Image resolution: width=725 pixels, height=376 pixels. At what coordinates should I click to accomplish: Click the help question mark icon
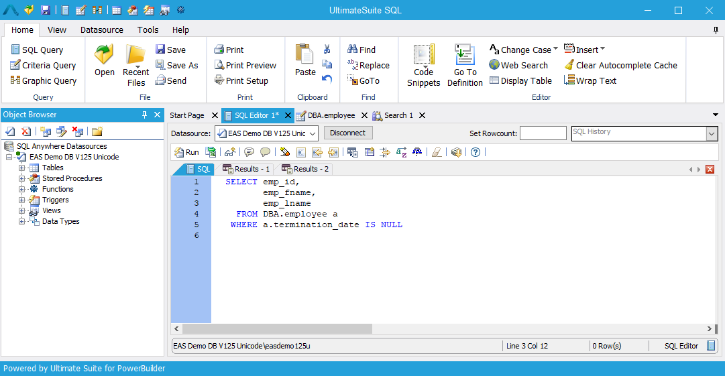pos(476,152)
